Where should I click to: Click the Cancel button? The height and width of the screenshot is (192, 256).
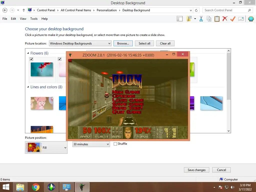point(221,170)
